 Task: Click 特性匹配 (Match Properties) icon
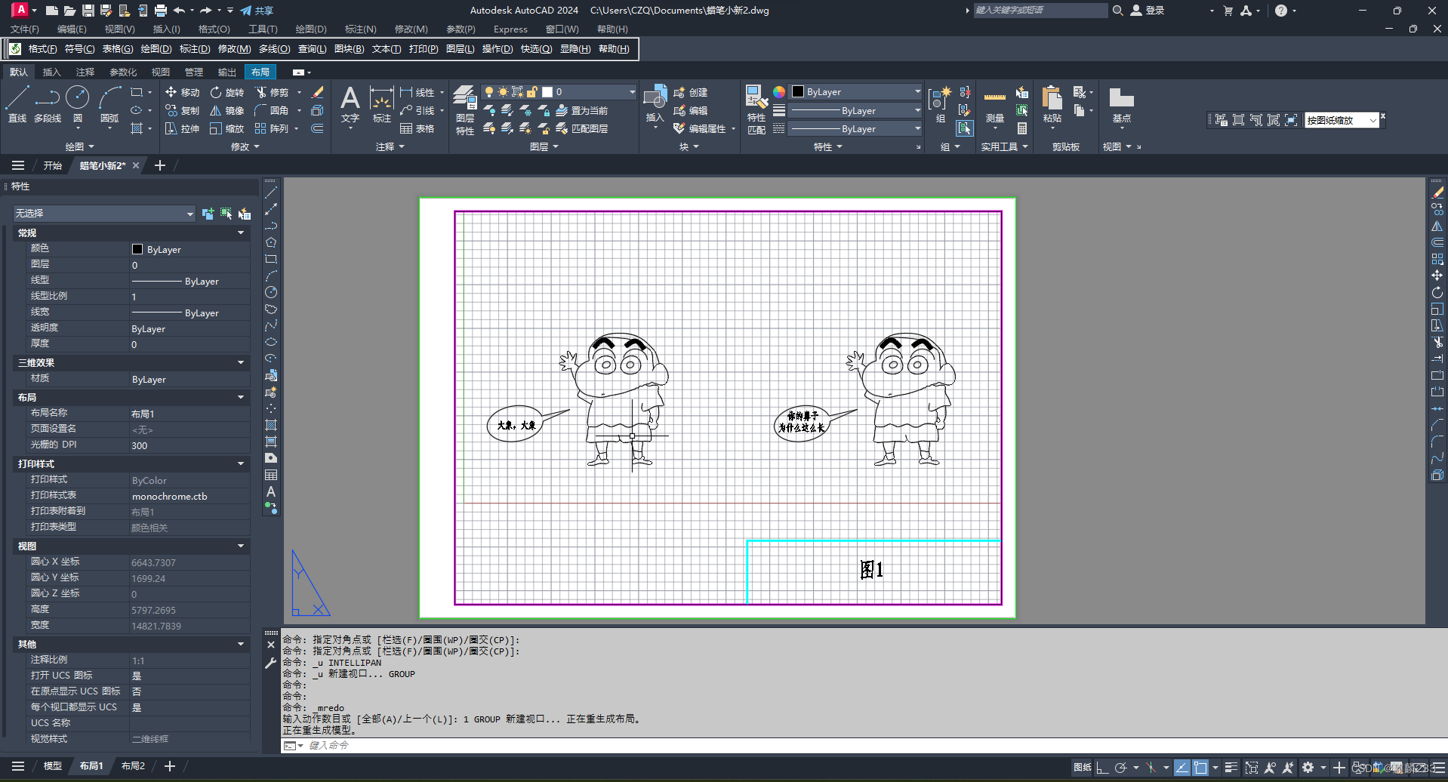[x=756, y=110]
